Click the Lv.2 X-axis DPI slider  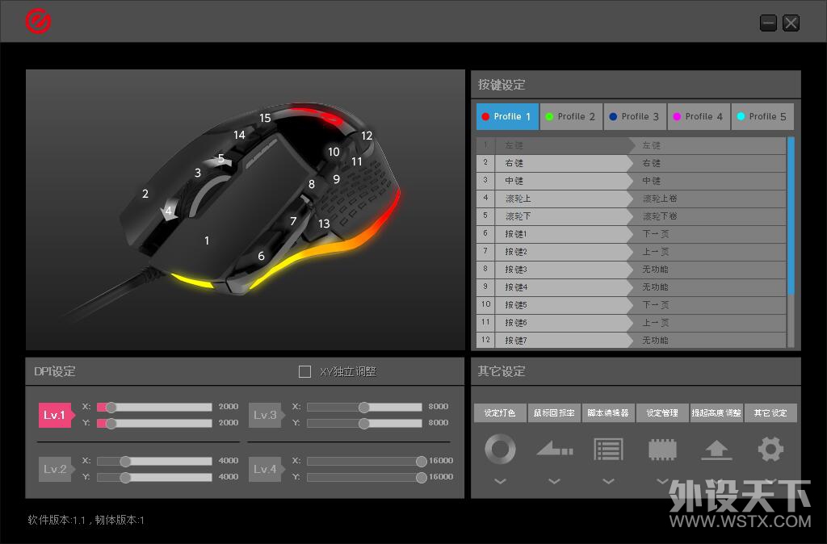tap(154, 461)
